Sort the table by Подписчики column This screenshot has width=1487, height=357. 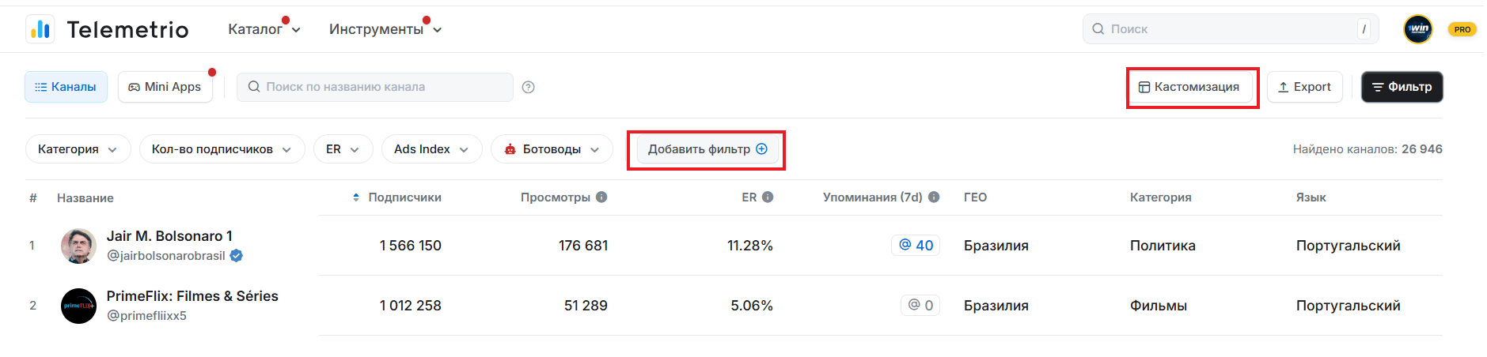(398, 197)
